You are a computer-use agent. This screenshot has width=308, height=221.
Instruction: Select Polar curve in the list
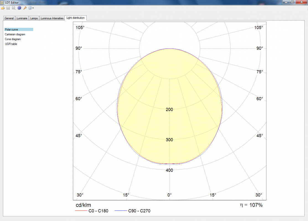point(19,29)
